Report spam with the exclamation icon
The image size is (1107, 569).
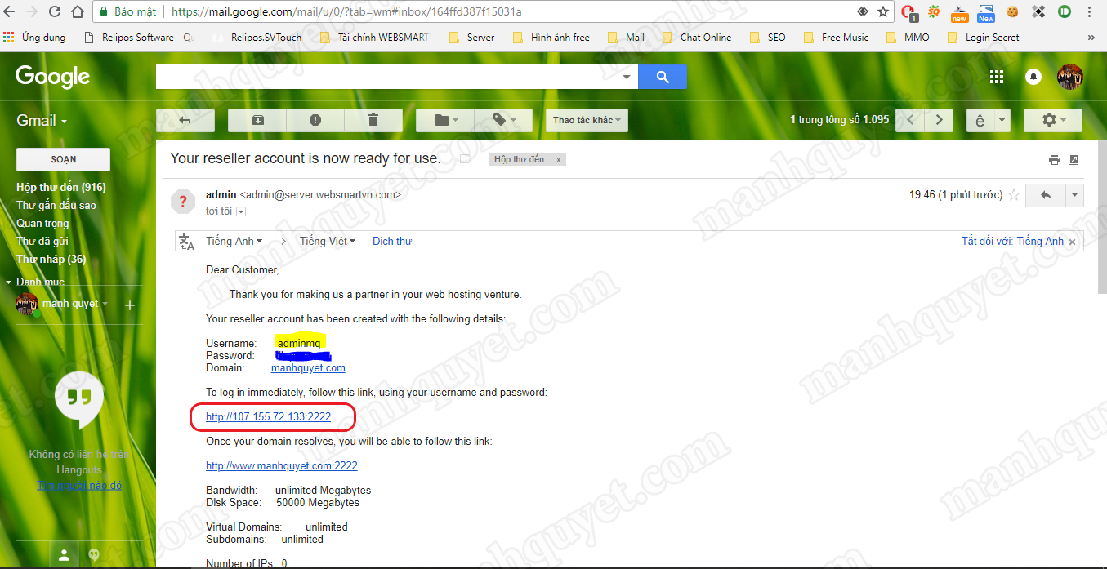tap(315, 120)
